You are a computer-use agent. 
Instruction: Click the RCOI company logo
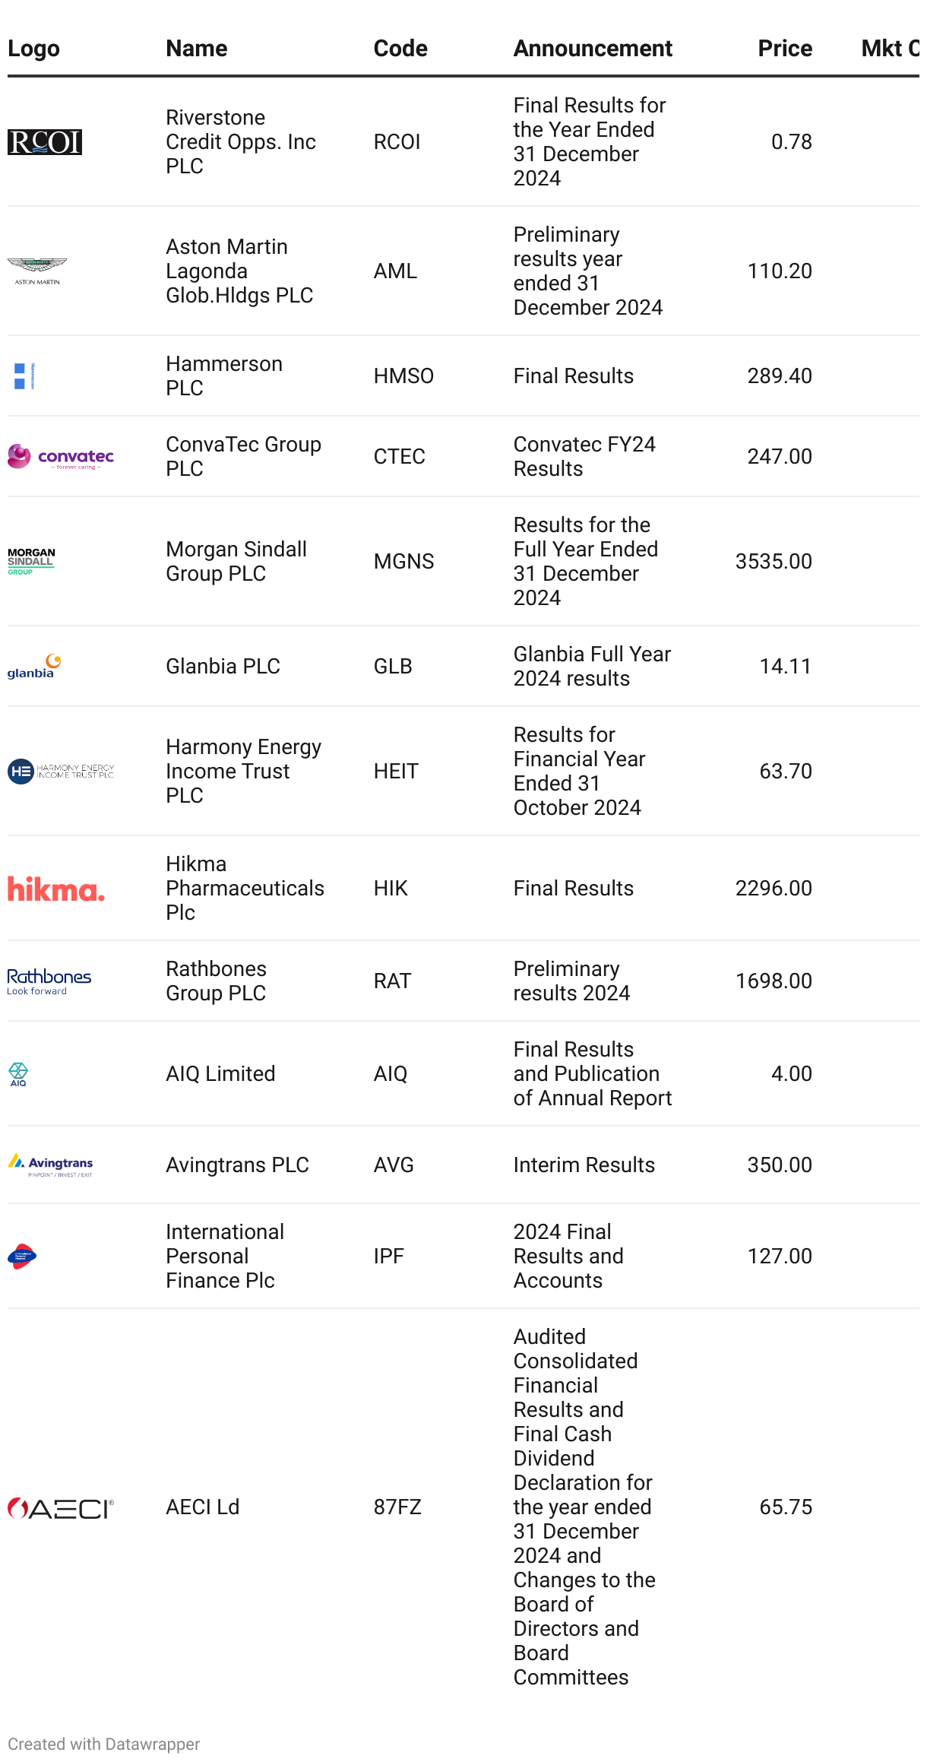[x=45, y=142]
